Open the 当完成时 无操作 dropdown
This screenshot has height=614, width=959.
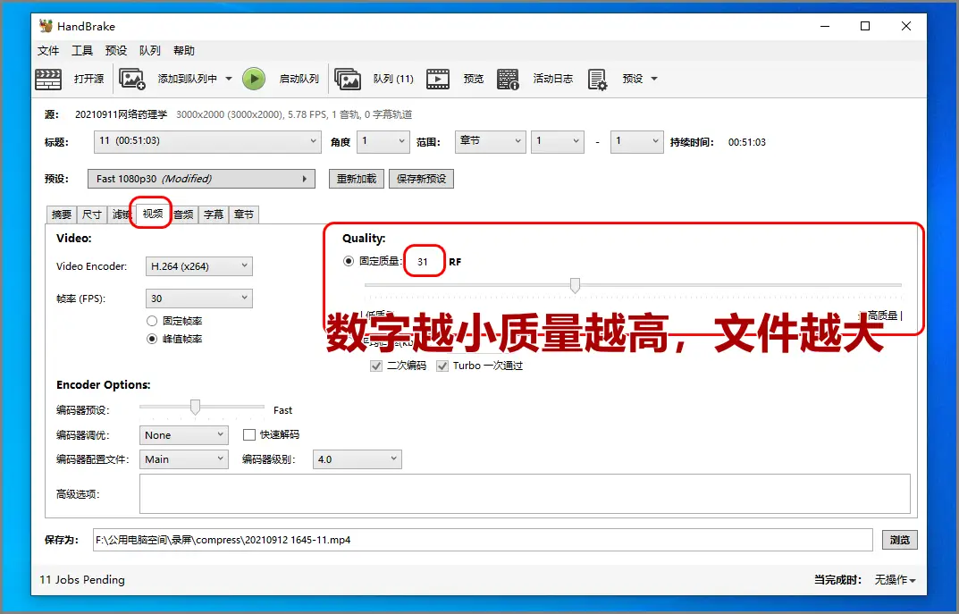pyautogui.click(x=895, y=580)
